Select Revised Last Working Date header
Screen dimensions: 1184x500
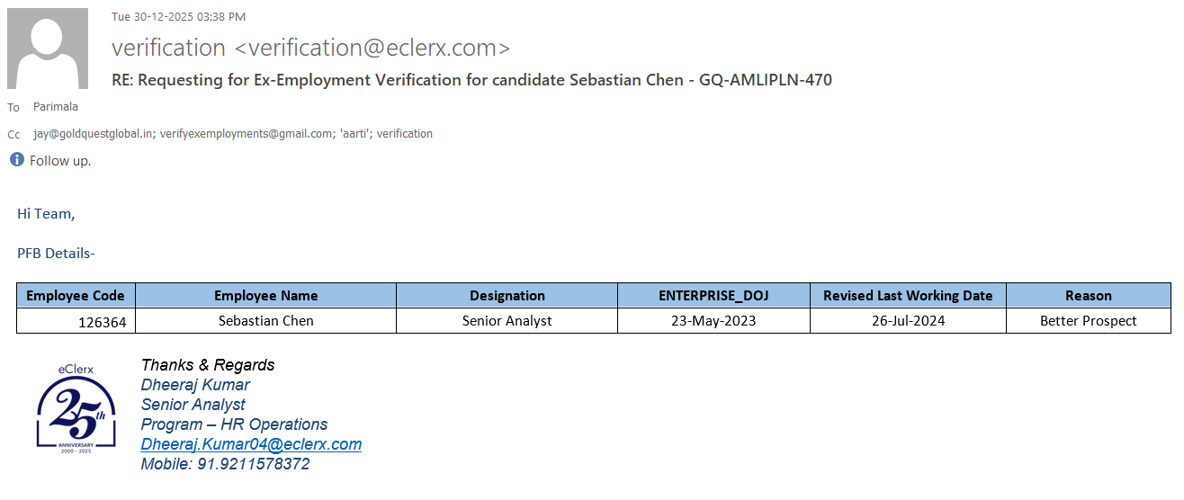908,295
